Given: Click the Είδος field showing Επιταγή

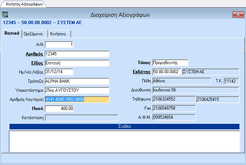Looking at the screenshot, I should [x=77, y=63].
